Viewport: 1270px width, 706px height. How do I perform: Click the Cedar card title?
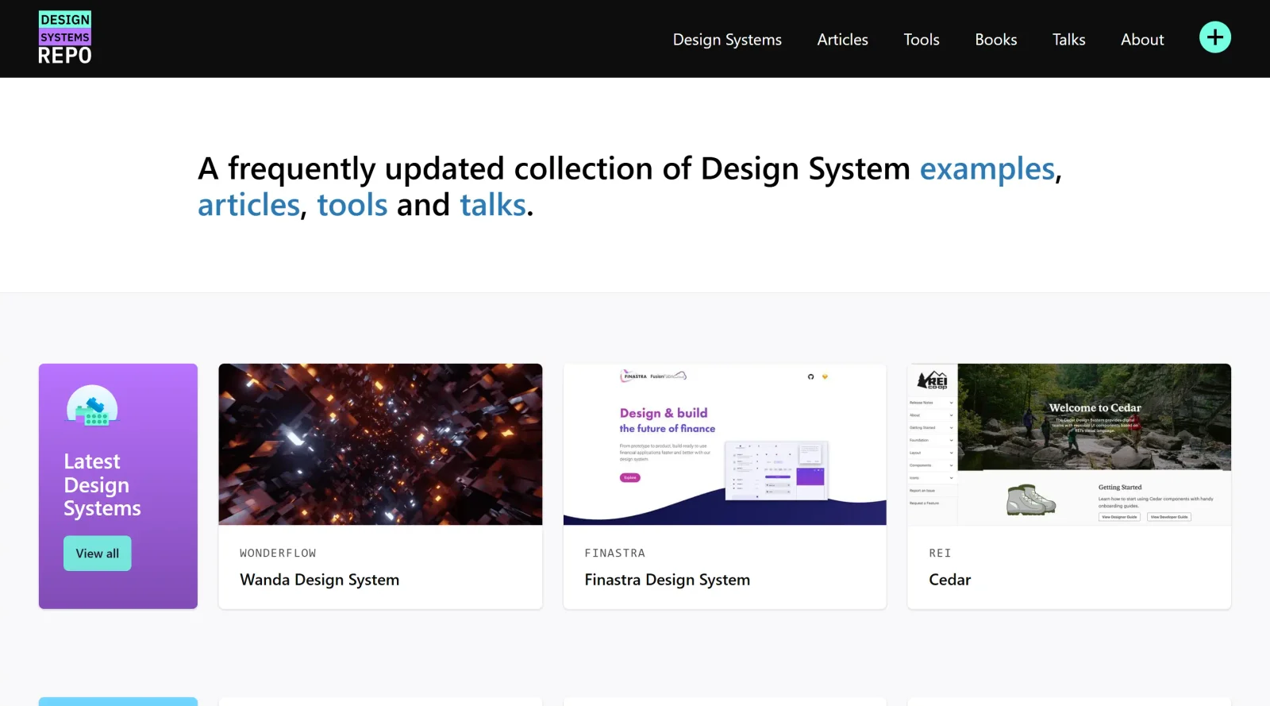click(x=949, y=580)
